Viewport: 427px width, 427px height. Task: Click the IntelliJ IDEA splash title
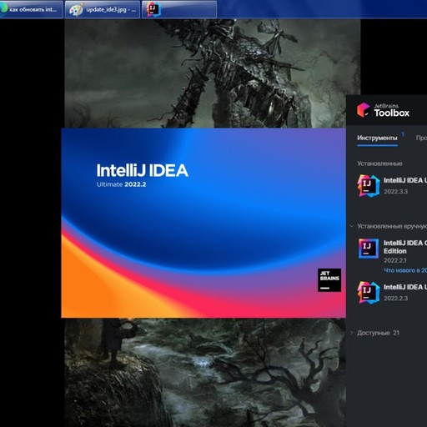[x=143, y=170]
